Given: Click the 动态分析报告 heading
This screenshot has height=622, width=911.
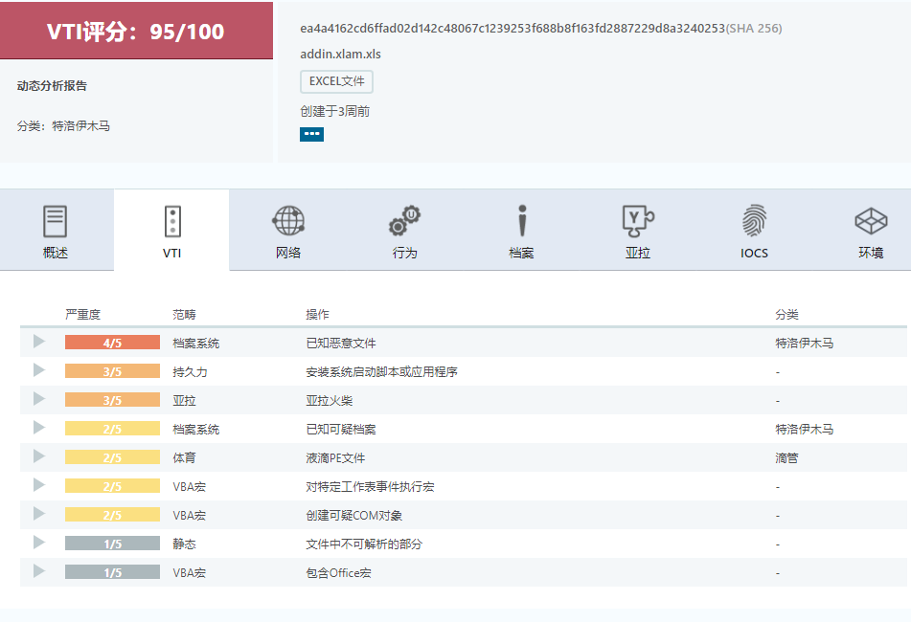Looking at the screenshot, I should [x=52, y=86].
